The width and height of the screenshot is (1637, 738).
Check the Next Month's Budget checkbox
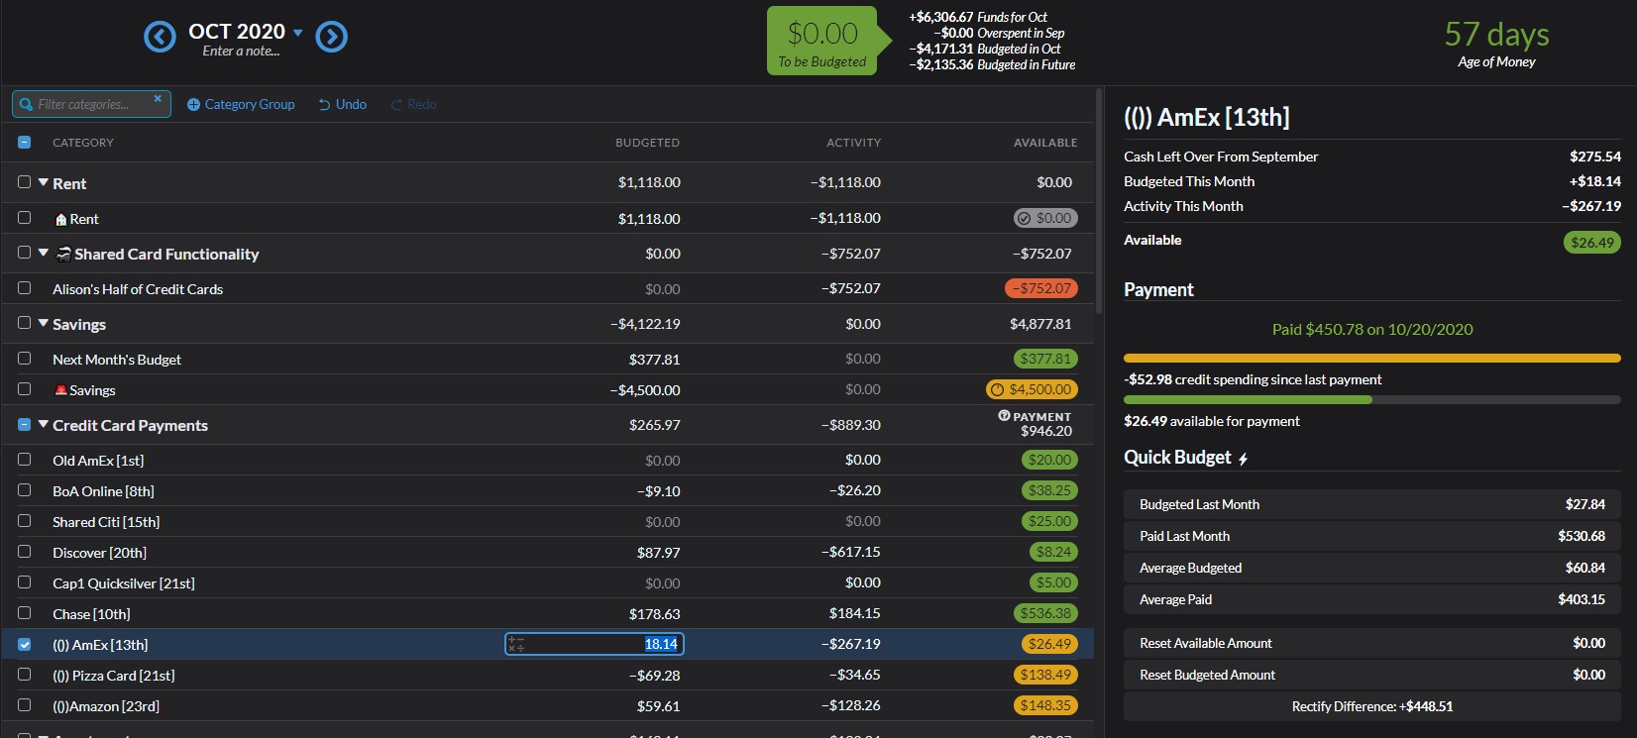25,359
